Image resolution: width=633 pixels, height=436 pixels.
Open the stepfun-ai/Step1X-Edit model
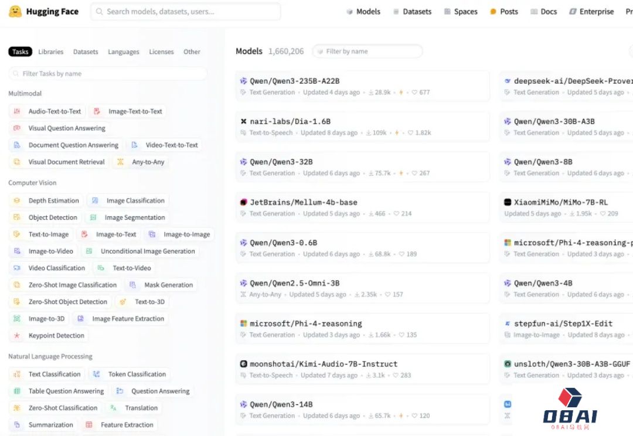(566, 329)
